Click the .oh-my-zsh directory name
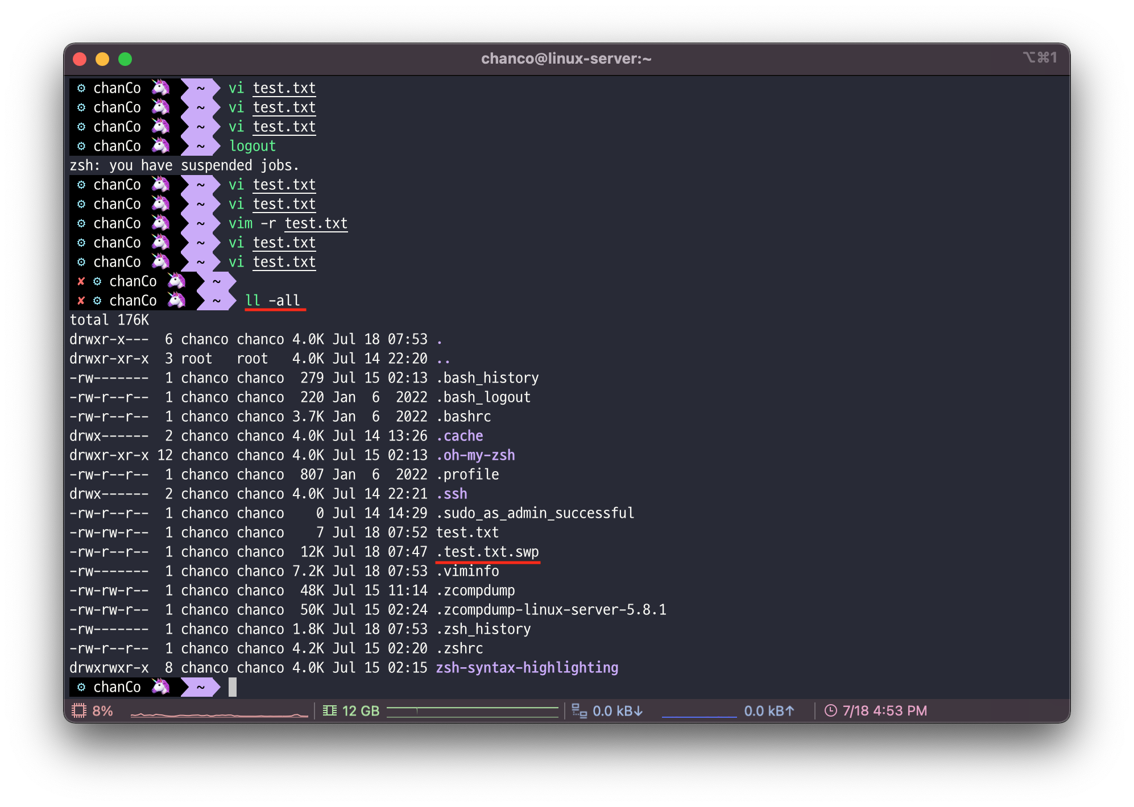The height and width of the screenshot is (807, 1134). pos(475,455)
